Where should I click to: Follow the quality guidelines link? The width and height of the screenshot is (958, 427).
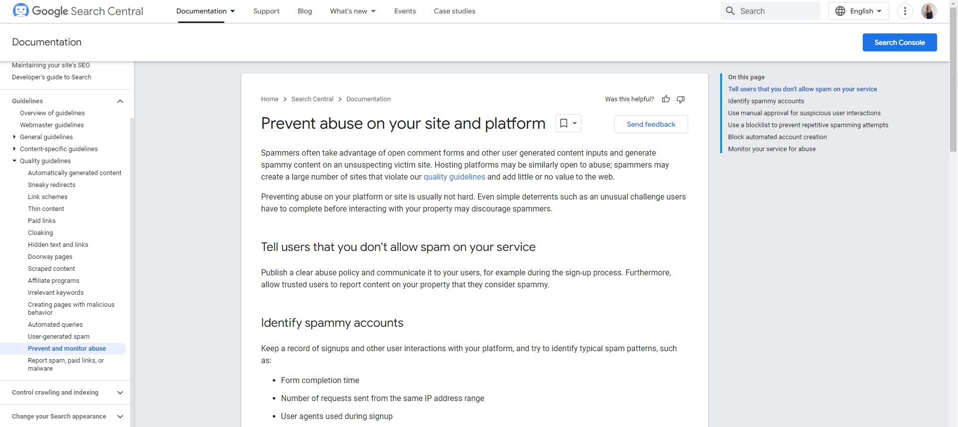[454, 177]
